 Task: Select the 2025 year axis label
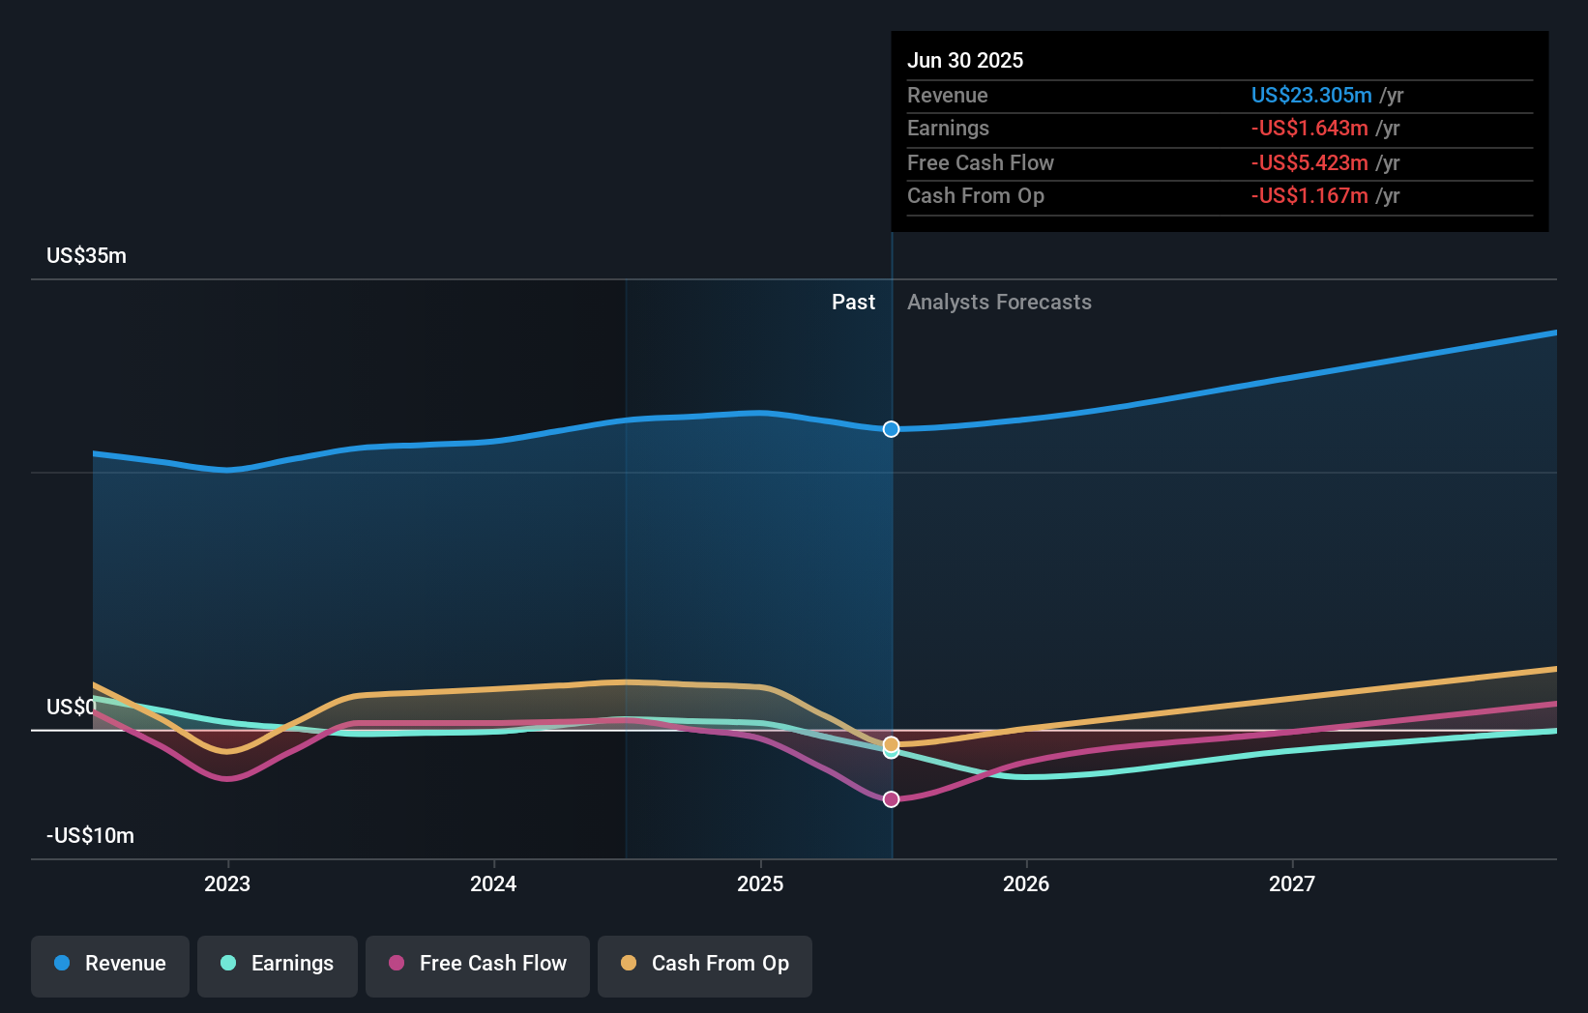coord(760,883)
